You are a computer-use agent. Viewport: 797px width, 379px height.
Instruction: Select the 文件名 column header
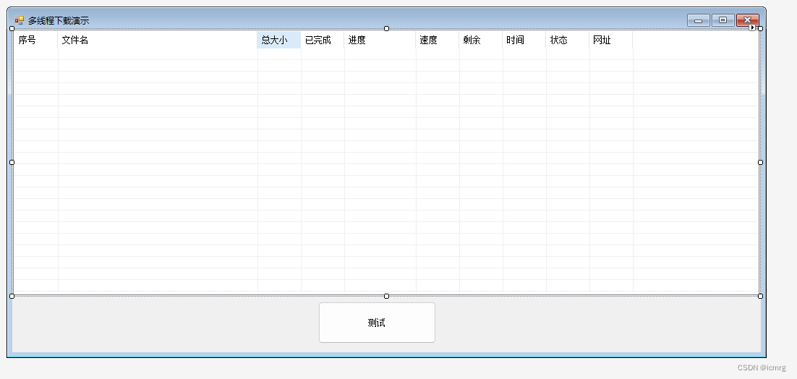pyautogui.click(x=158, y=40)
